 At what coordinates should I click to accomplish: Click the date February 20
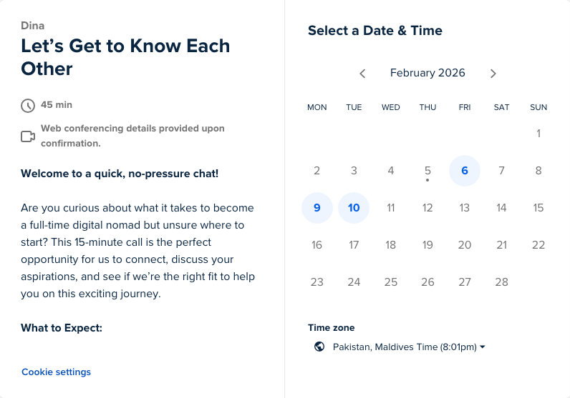click(465, 245)
